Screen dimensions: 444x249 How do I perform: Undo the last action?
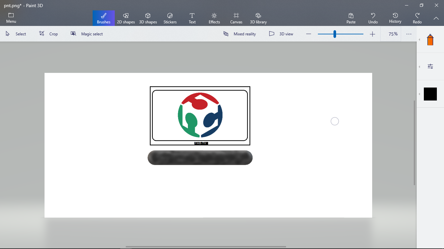point(373,18)
